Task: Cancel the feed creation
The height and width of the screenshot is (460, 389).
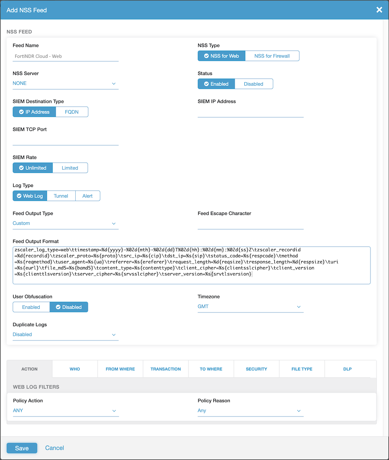Action: [54, 448]
